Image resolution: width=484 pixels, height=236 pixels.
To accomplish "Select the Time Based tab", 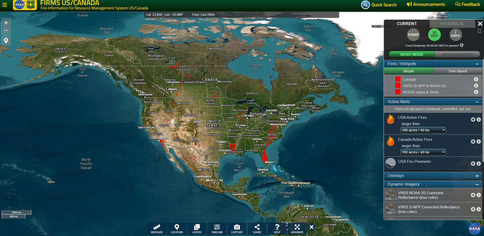I will [x=457, y=71].
